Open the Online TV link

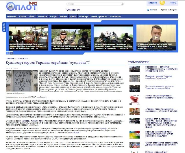73,10
